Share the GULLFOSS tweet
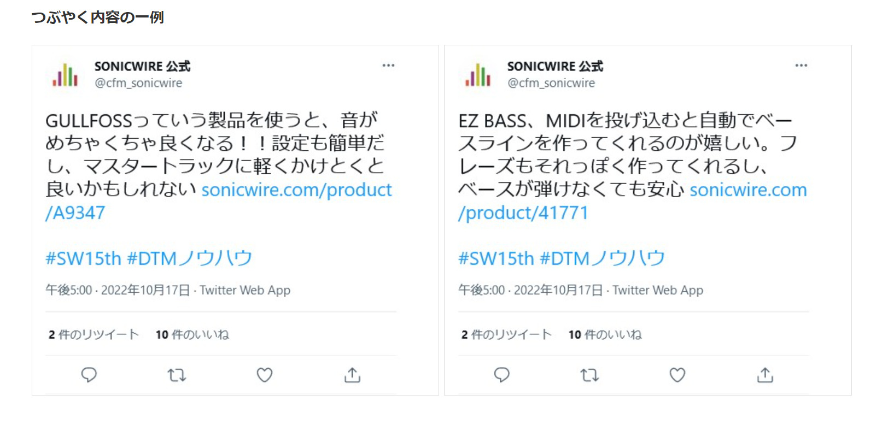The image size is (882, 425). (x=353, y=375)
